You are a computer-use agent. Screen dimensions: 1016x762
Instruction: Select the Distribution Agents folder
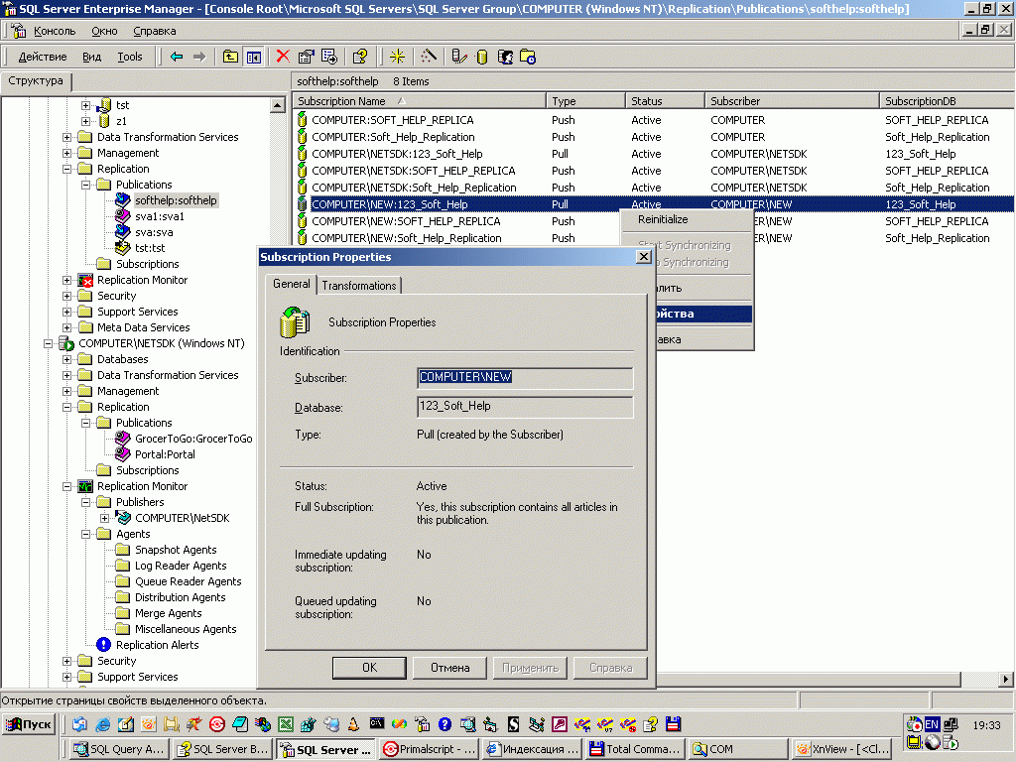(181, 597)
